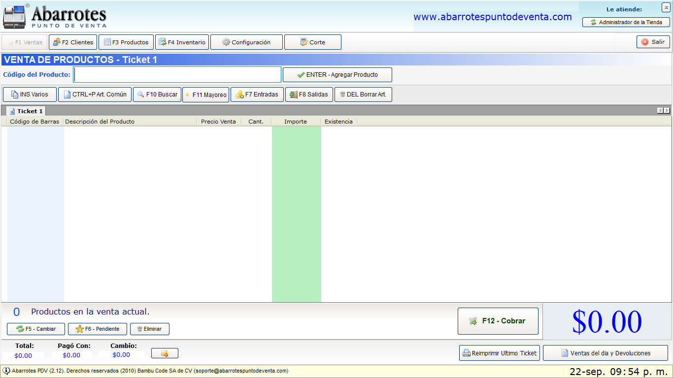Register F7 Entradas cash entry
Image resolution: width=673 pixels, height=378 pixels.
coord(257,94)
